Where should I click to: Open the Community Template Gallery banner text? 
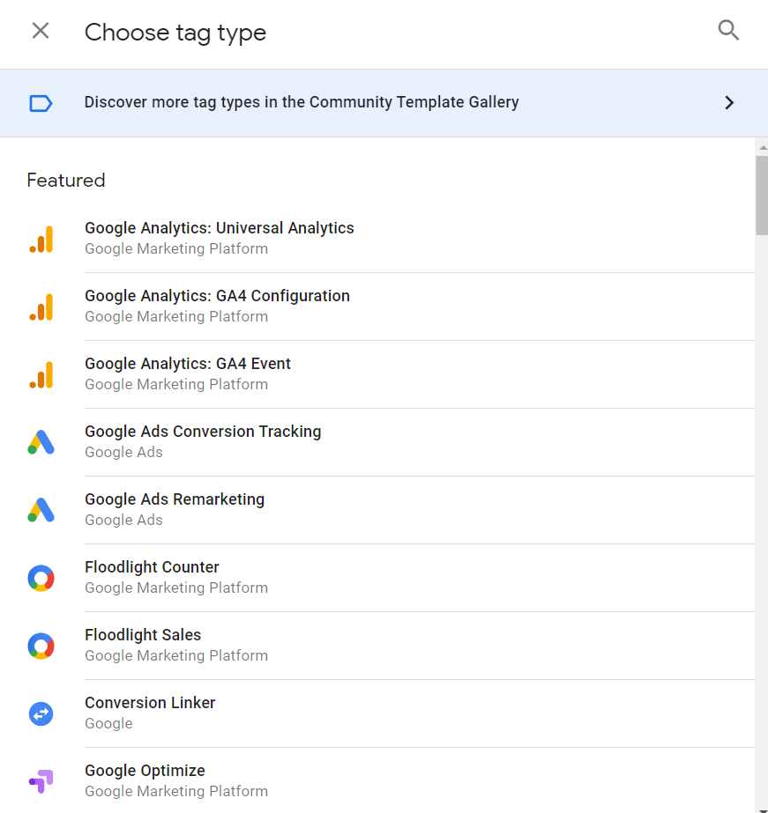[302, 102]
